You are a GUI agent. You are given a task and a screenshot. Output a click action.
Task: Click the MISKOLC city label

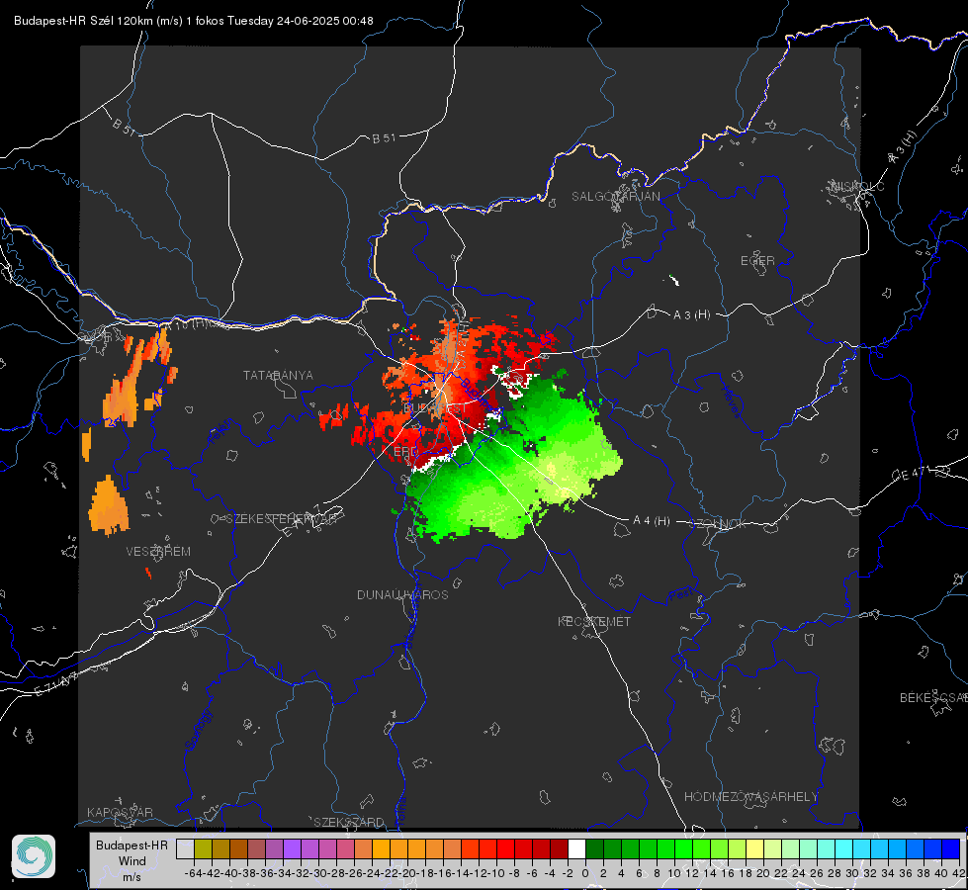click(x=857, y=186)
